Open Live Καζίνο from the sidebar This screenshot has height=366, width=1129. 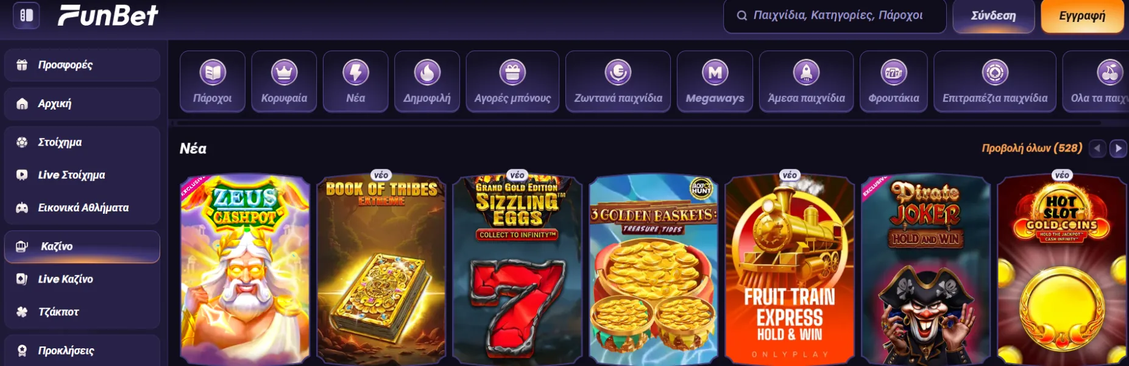point(82,279)
